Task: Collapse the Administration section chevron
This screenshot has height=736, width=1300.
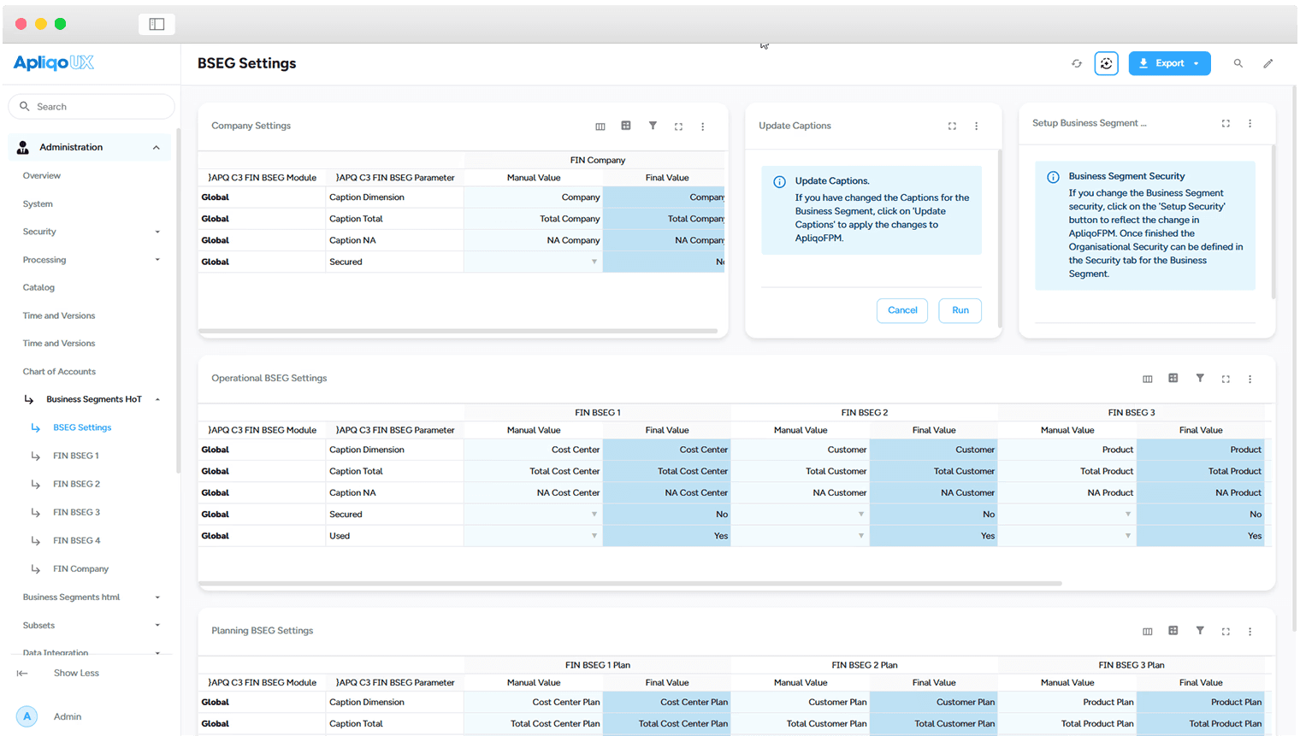Action: [157, 147]
